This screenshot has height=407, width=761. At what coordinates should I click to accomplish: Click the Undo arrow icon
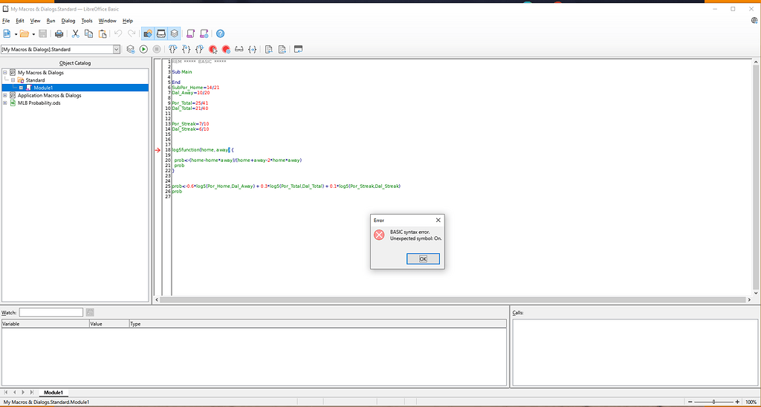[x=118, y=33]
